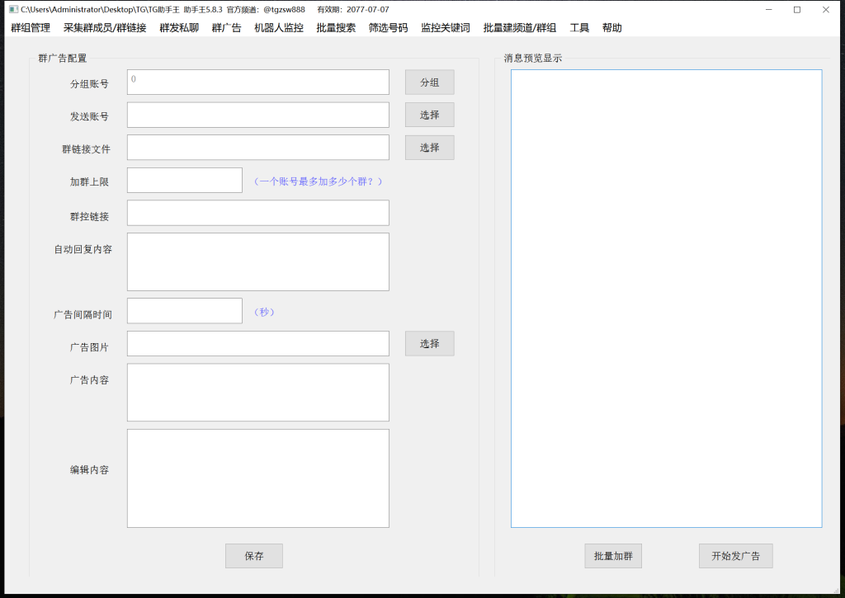845x598 pixels.
Task: Click the 群广告配置 group label
Action: pos(63,59)
